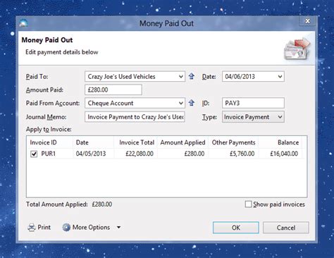Click the Other Payments column header

click(233, 142)
